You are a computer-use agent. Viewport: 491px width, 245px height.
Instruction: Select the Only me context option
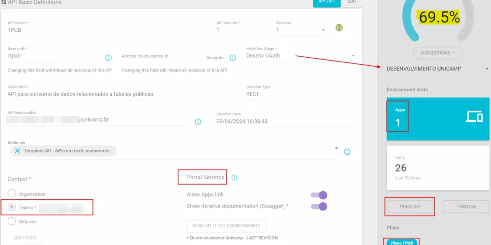tap(12, 221)
